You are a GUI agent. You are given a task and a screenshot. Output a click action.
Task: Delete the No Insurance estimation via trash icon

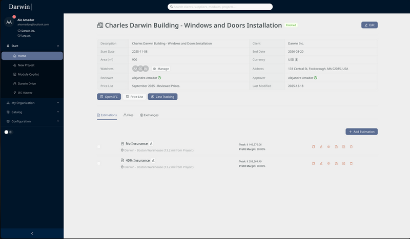coord(351,147)
